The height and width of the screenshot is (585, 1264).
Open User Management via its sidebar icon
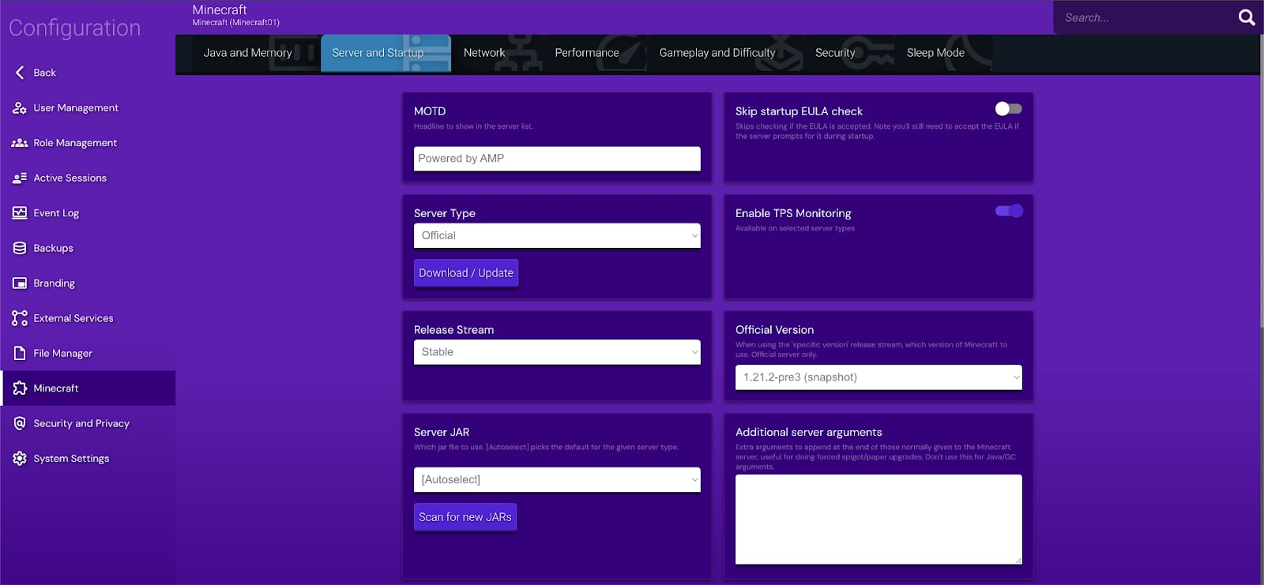coord(20,108)
